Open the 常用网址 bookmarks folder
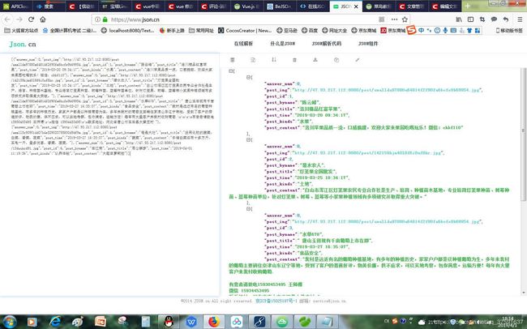This screenshot has height=329, width=527. 201,31
